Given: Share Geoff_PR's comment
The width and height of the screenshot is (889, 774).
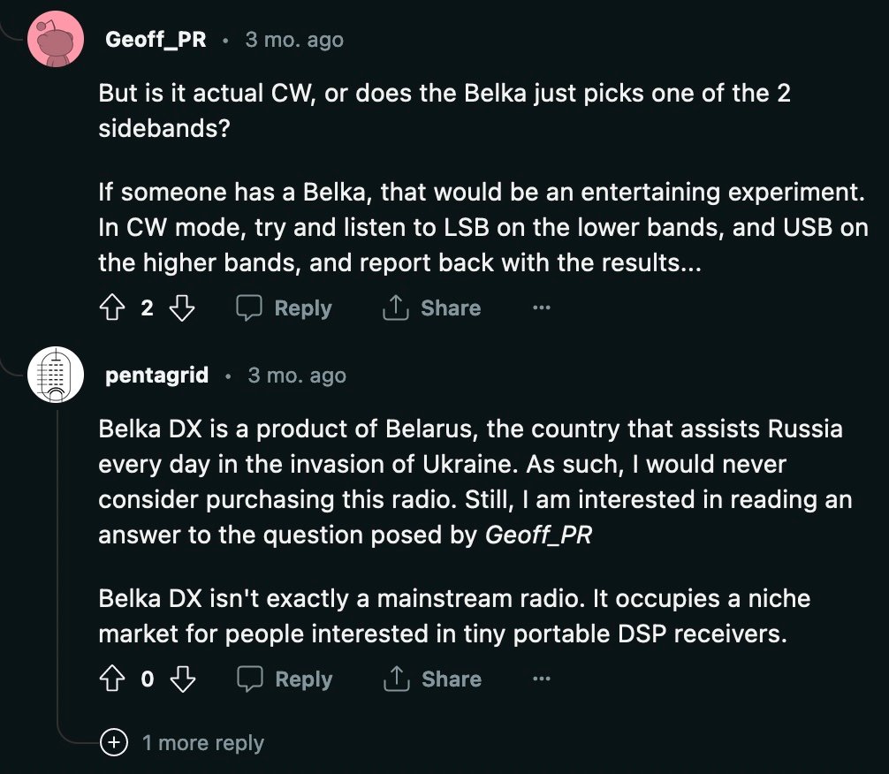Looking at the screenshot, I should 431,308.
